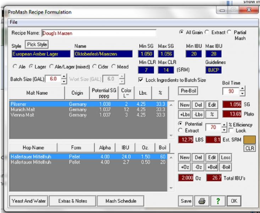Increase Boil Time with up arrow

pyautogui.click(x=242, y=89)
